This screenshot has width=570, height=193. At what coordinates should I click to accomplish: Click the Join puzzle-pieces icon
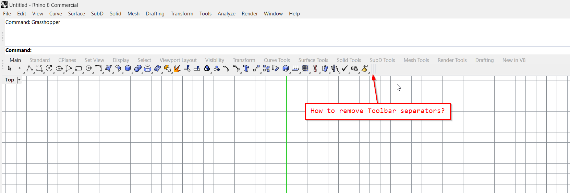tap(167, 68)
